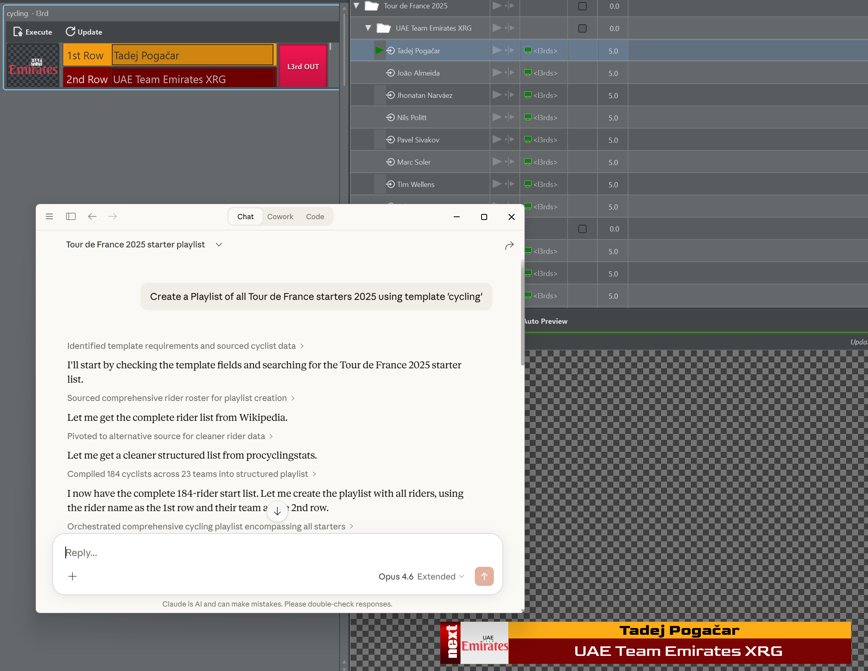Screen dimensions: 868x671
Task: Tick the checkbox on UAE Team Emirates XRG row
Action: (582, 28)
